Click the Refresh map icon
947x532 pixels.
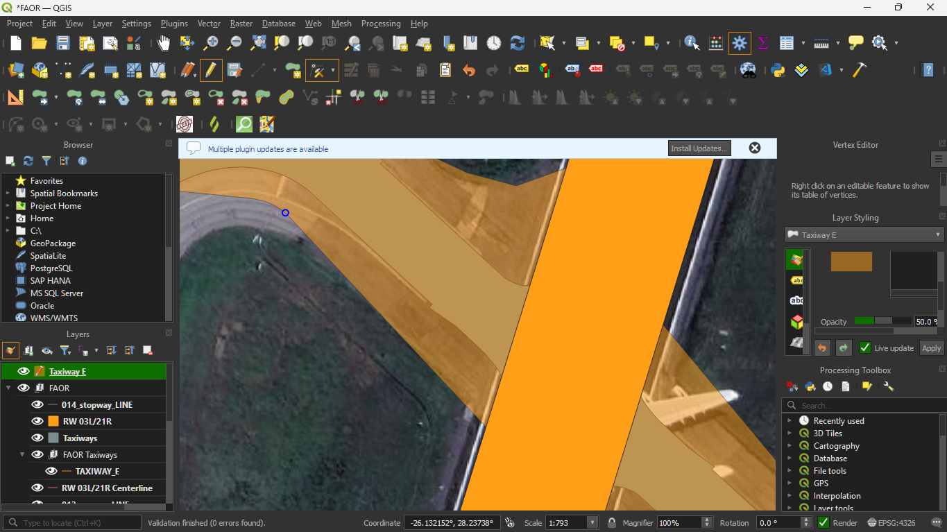point(517,43)
